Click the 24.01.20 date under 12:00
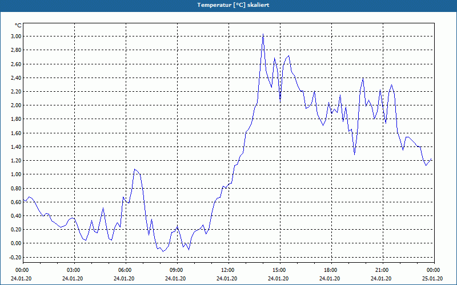 [227, 279]
